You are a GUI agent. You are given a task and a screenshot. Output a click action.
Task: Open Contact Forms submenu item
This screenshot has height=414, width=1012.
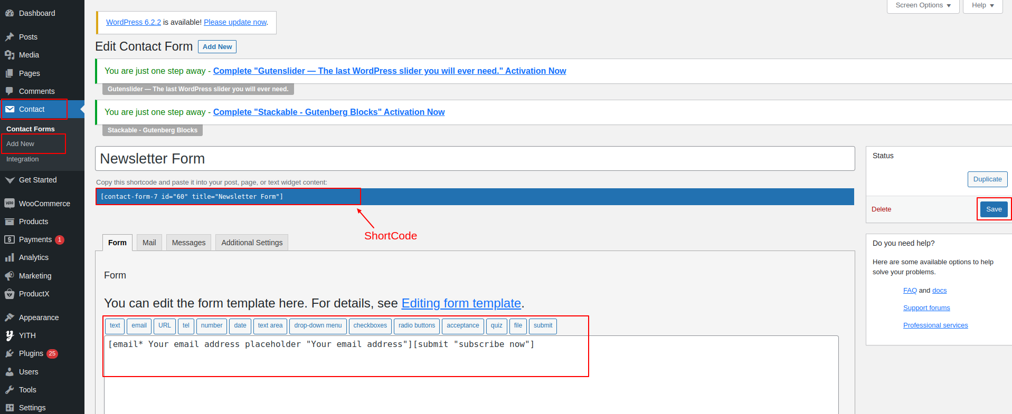[x=31, y=129]
